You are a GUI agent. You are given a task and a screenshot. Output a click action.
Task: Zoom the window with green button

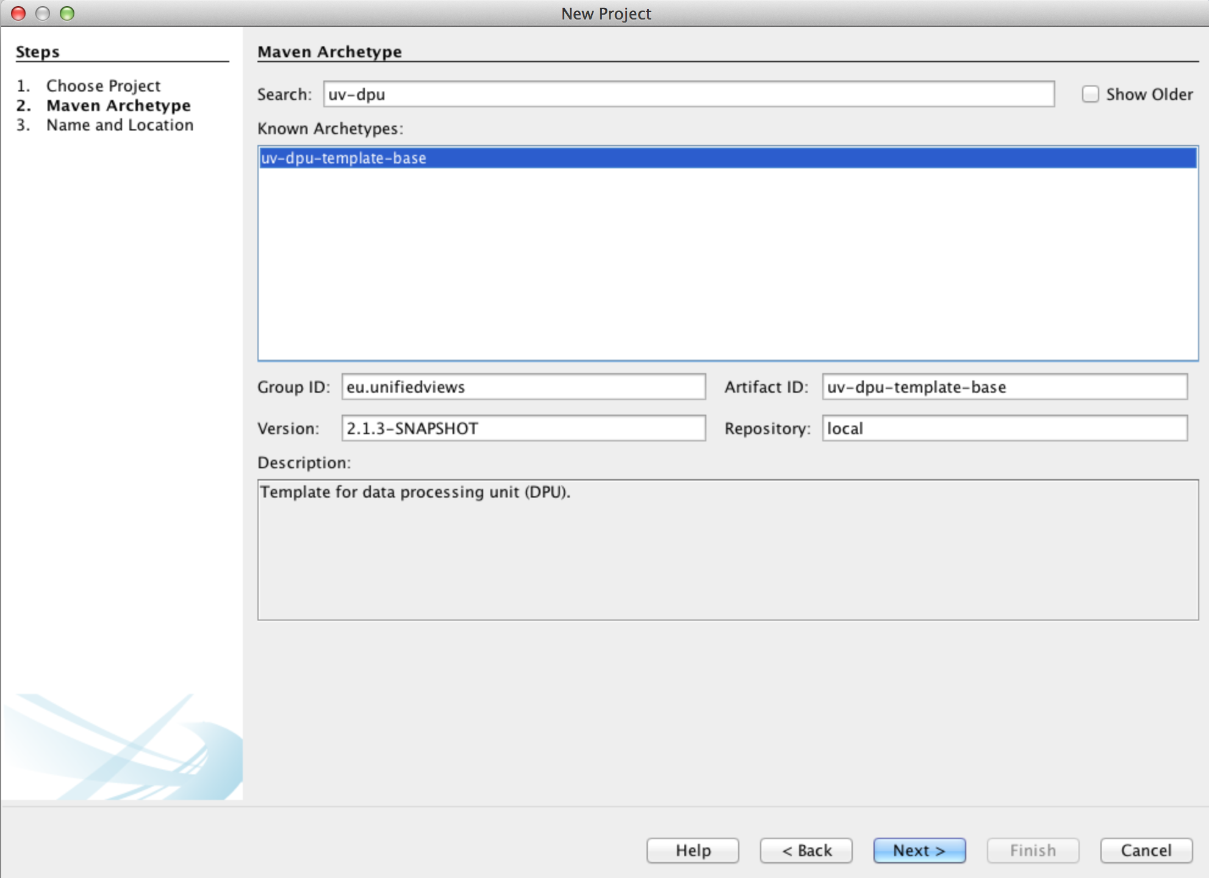tap(67, 13)
